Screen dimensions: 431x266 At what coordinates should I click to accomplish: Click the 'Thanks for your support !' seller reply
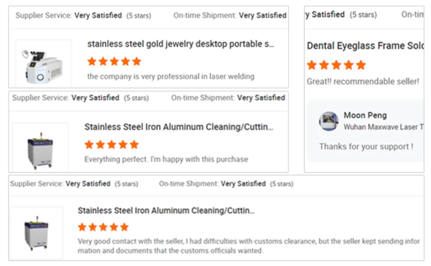tap(366, 147)
